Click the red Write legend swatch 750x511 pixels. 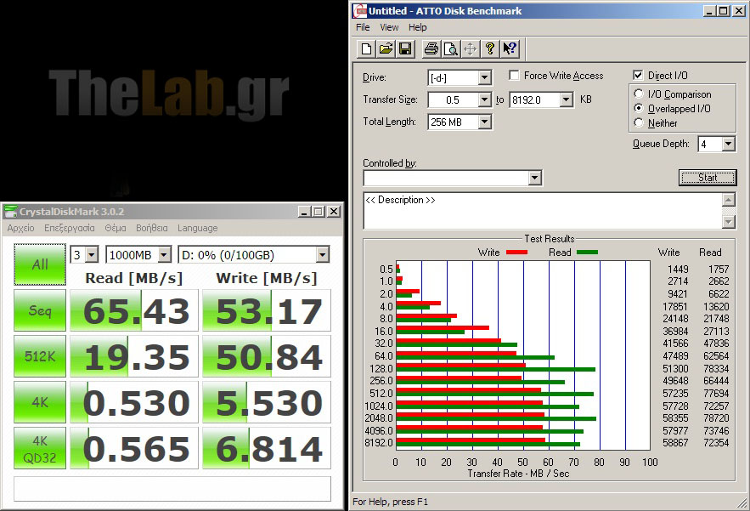tap(516, 253)
